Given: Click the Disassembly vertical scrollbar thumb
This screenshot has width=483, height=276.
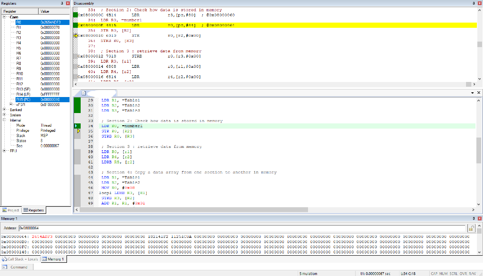Looking at the screenshot, I should click(x=479, y=44).
